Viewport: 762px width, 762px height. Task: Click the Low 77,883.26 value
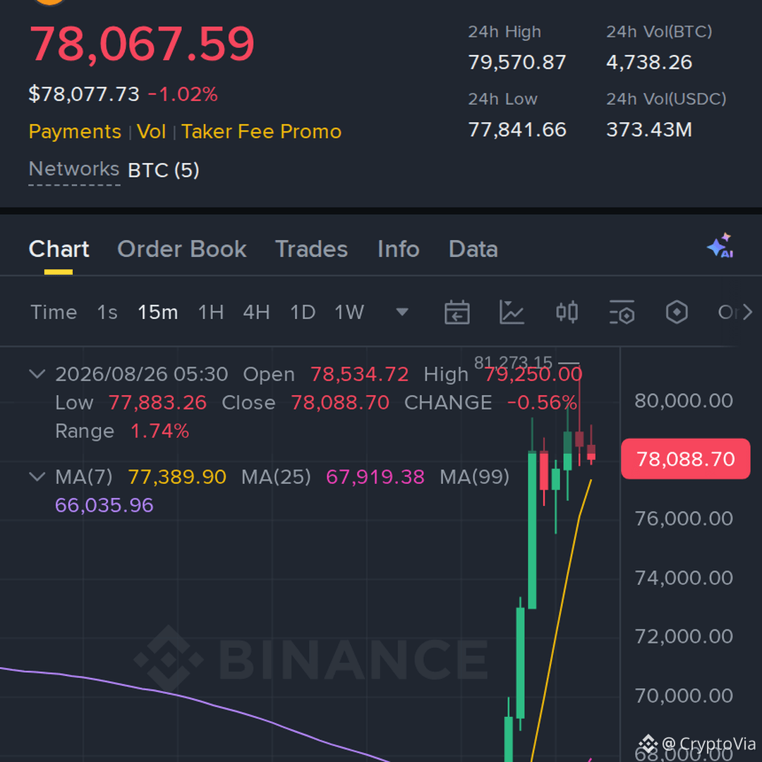[157, 402]
